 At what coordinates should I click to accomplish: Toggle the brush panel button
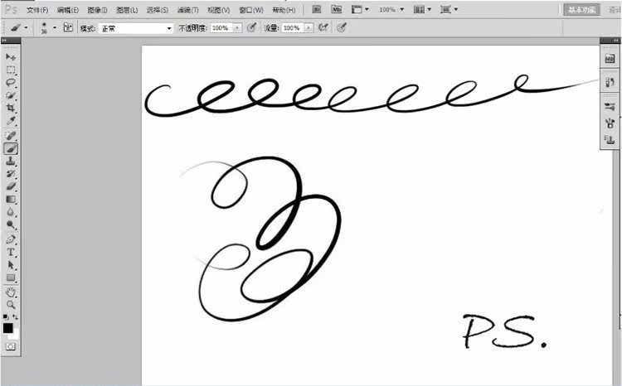[68, 27]
